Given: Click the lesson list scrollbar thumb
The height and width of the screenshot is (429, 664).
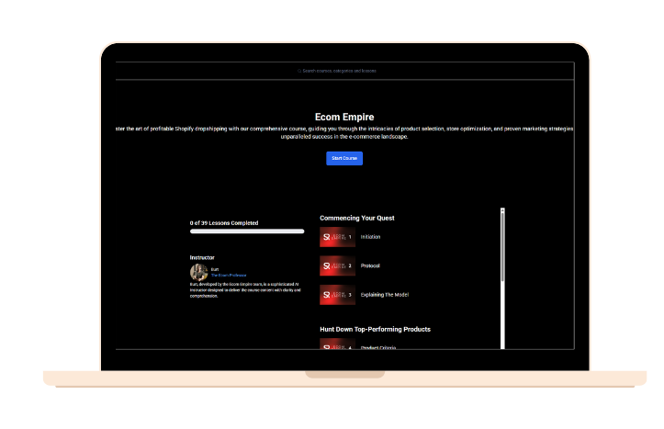Looking at the screenshot, I should tap(502, 247).
